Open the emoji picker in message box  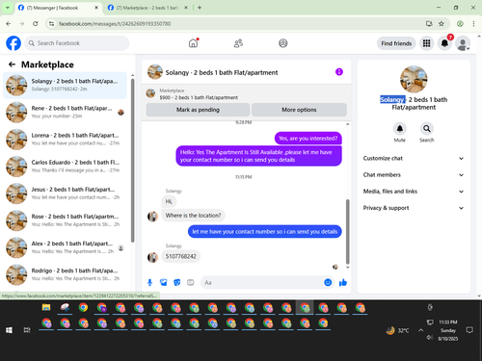pos(328,282)
